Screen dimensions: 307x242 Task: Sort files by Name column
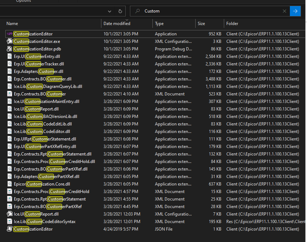12,24
